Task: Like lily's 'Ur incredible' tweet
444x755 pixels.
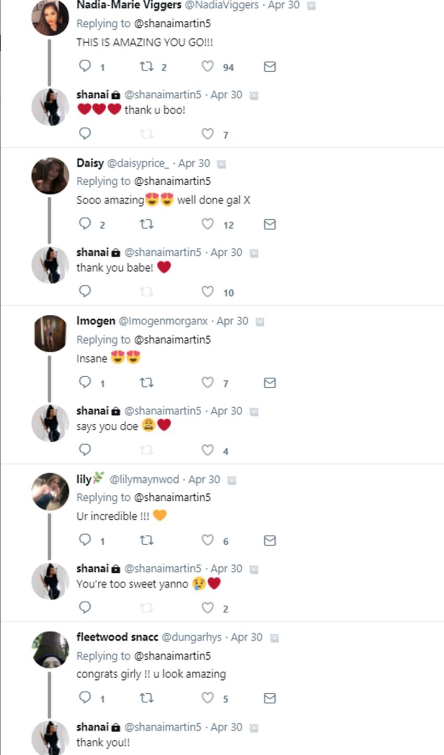Action: coord(208,540)
